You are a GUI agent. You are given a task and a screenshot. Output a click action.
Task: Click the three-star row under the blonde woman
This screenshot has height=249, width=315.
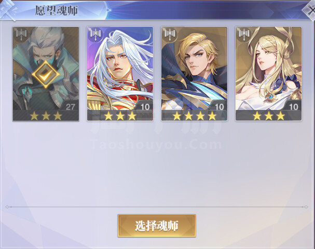(x=269, y=116)
